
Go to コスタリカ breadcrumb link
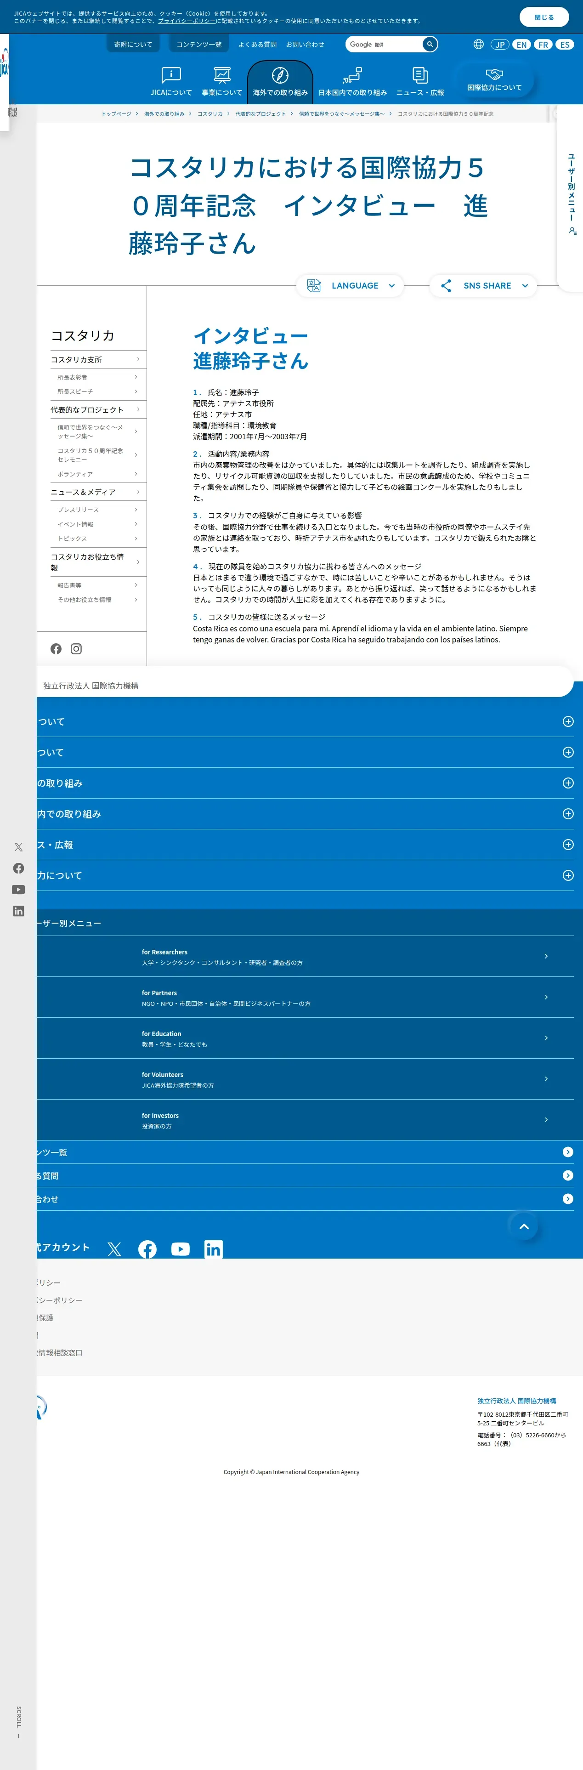[210, 114]
